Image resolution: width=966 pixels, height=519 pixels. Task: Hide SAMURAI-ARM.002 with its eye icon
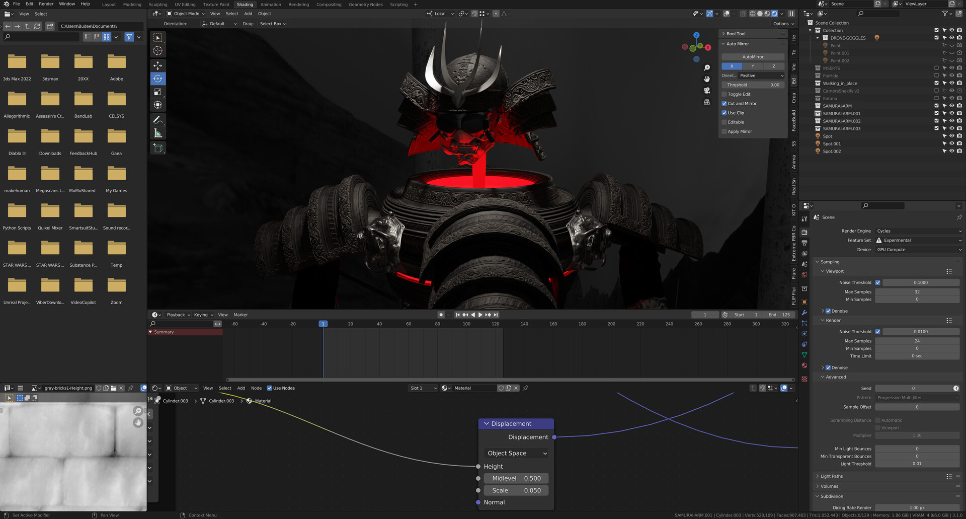pos(951,121)
